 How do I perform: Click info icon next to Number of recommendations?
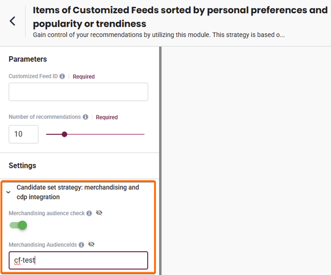(85, 117)
